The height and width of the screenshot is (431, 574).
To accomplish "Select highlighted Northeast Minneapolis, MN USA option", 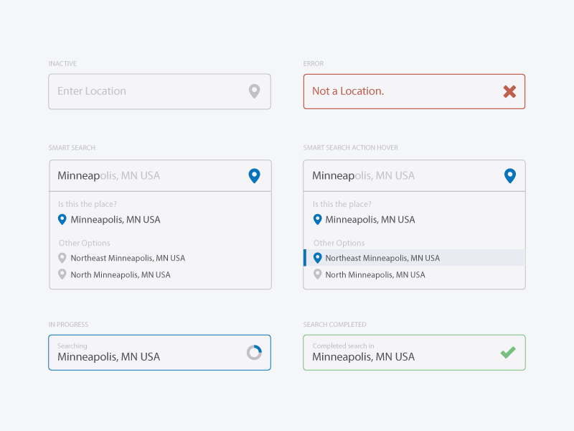I will tap(414, 258).
